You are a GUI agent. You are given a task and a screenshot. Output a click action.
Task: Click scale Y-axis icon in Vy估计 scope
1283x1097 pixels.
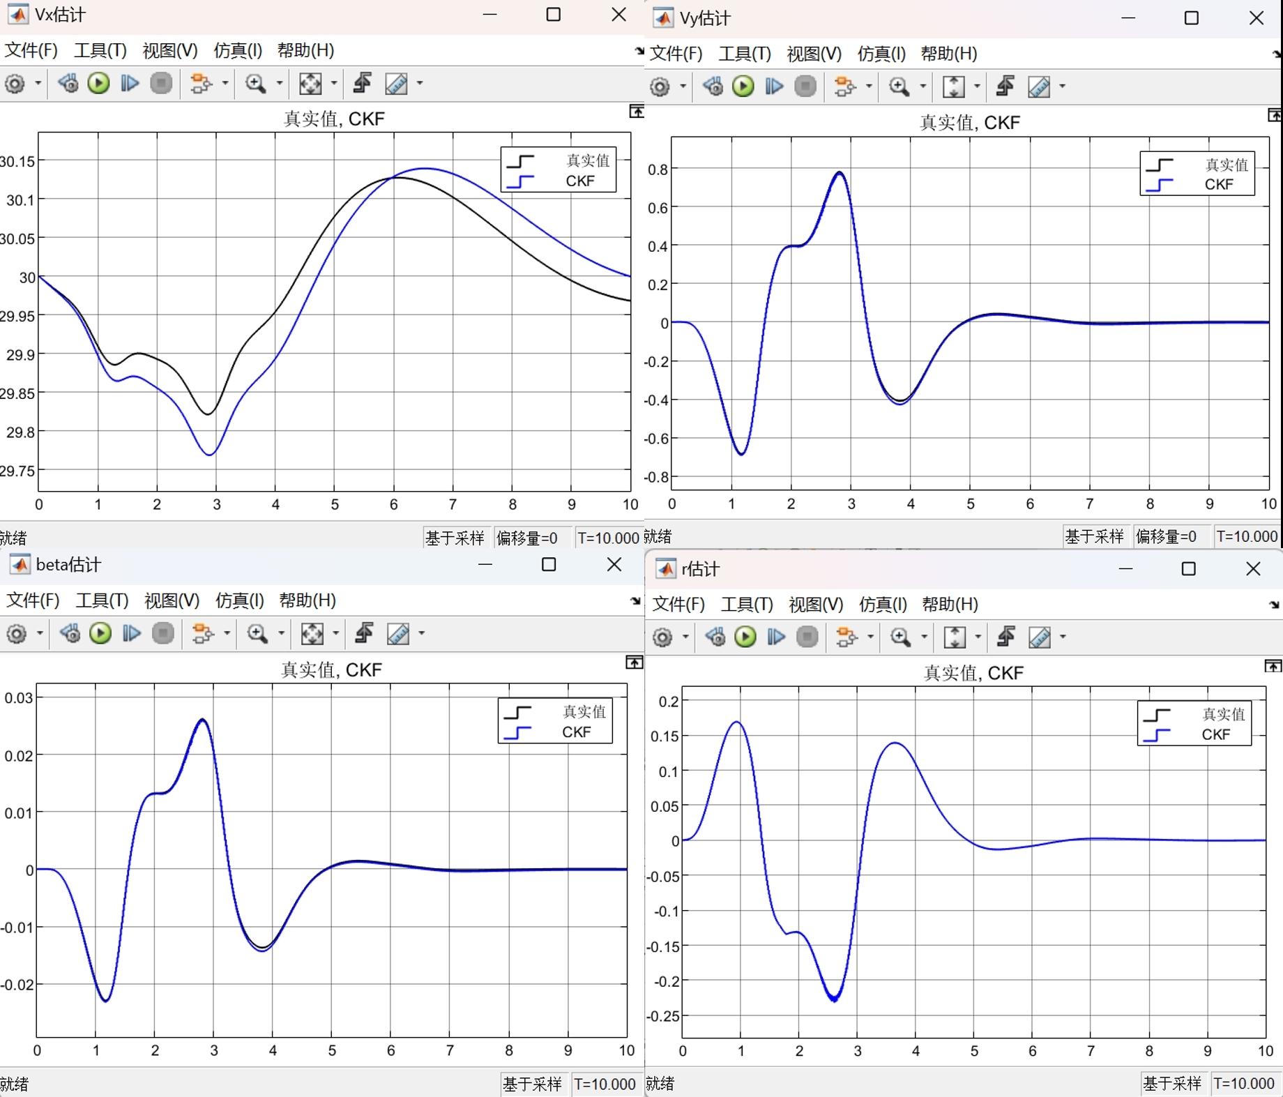(954, 86)
